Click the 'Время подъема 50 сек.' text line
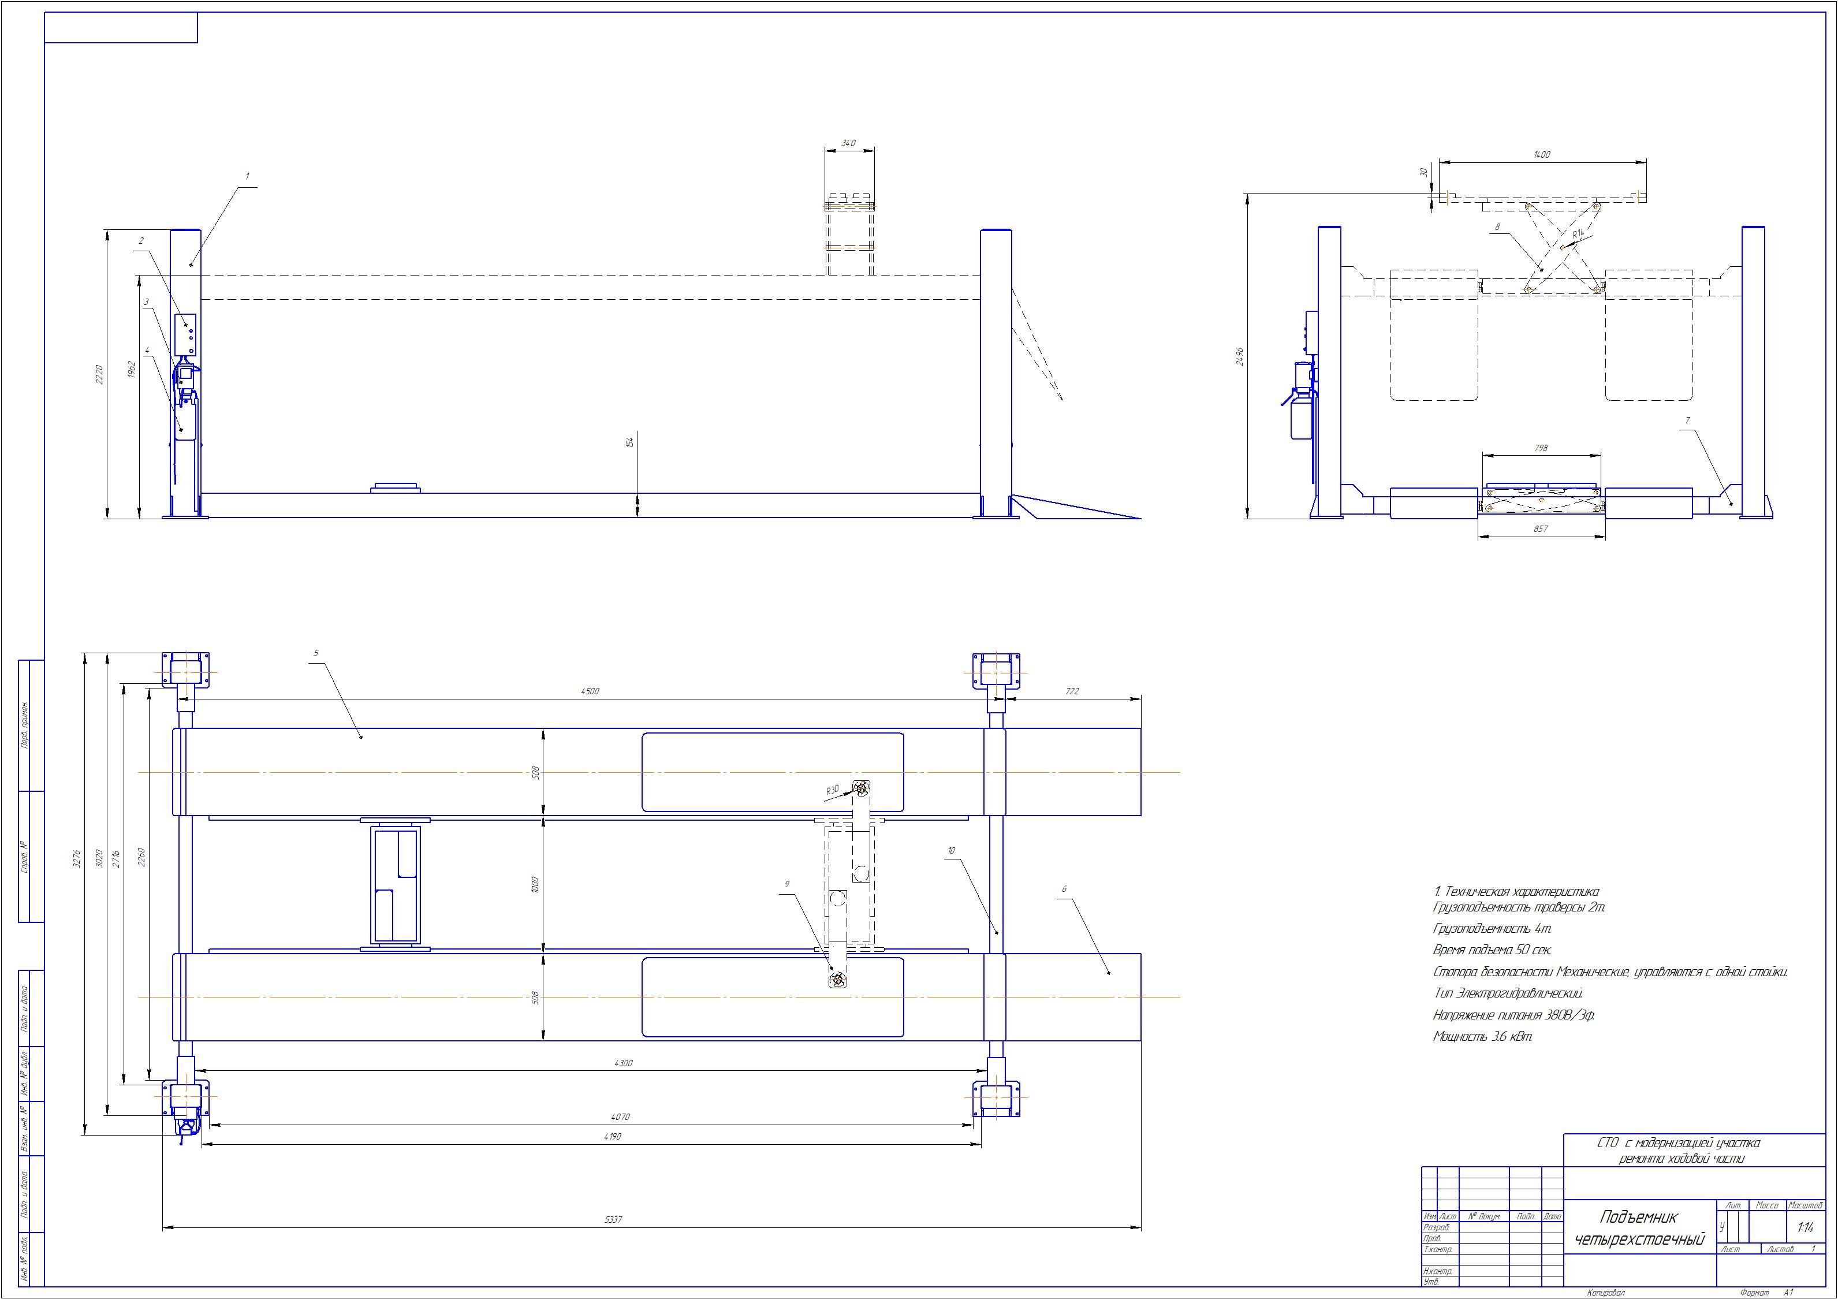Viewport: 1838px width, 1299px height. click(1492, 951)
